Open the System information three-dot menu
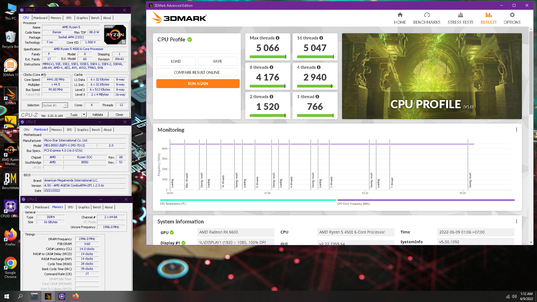Screen dimensions: 537x302 tap(516, 221)
